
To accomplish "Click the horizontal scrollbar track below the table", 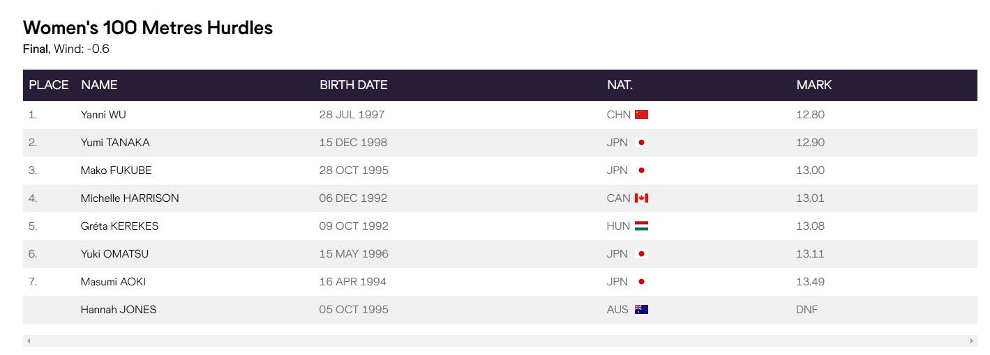I will [x=500, y=341].
